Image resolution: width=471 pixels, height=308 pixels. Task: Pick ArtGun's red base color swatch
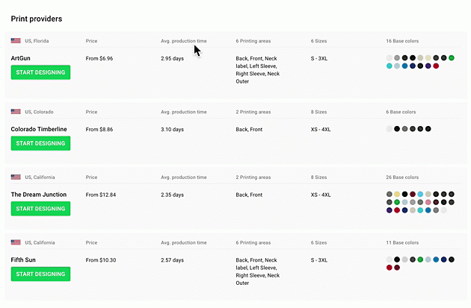pos(436,66)
